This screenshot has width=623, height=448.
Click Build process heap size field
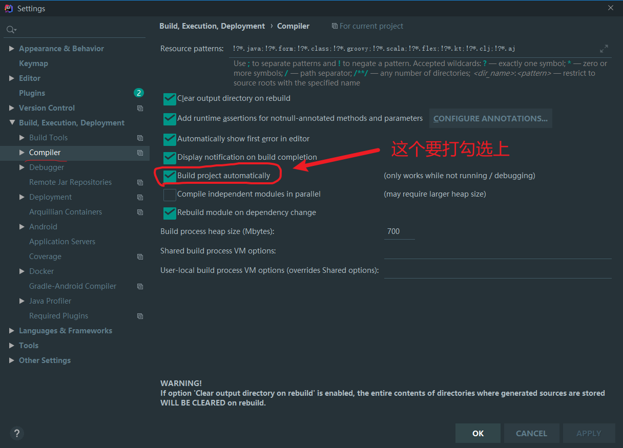400,231
